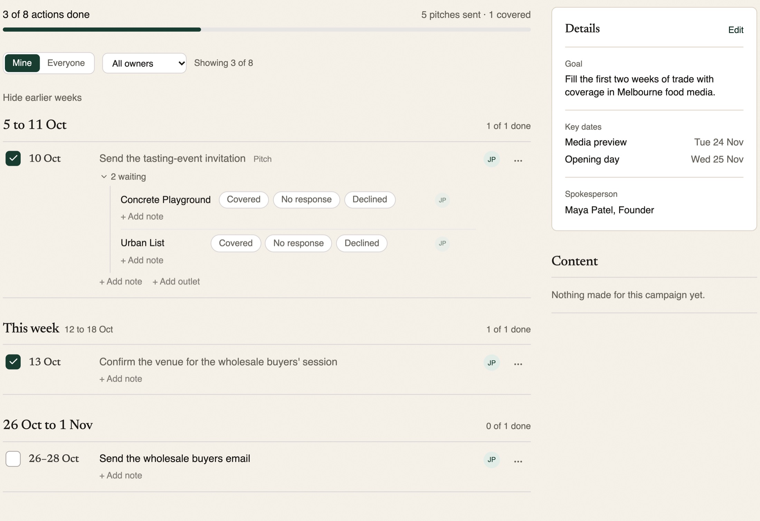Open the JP owner avatar on tasting-event invitation
This screenshot has width=760, height=521.
(x=492, y=159)
